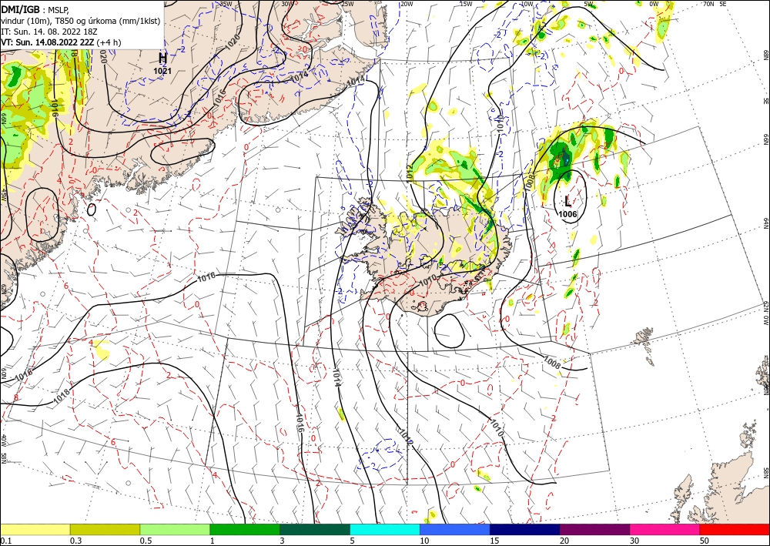Click the '0.1' value under the legend
This screenshot has height=546, width=770.
[5, 541]
